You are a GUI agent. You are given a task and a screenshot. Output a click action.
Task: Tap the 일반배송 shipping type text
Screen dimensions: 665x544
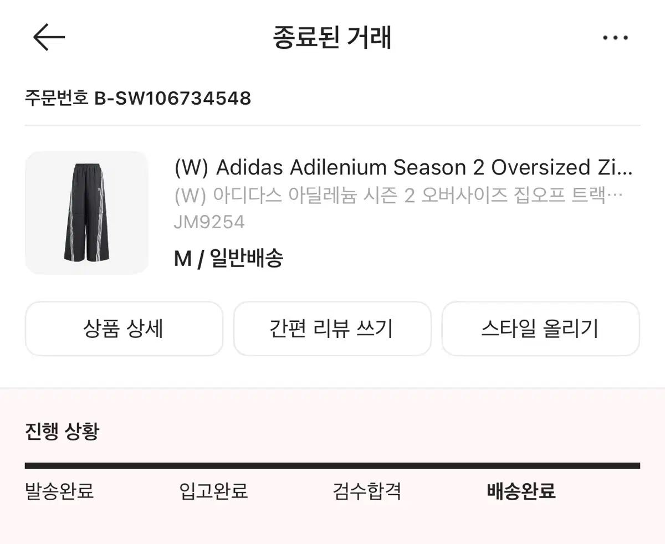coord(247,258)
